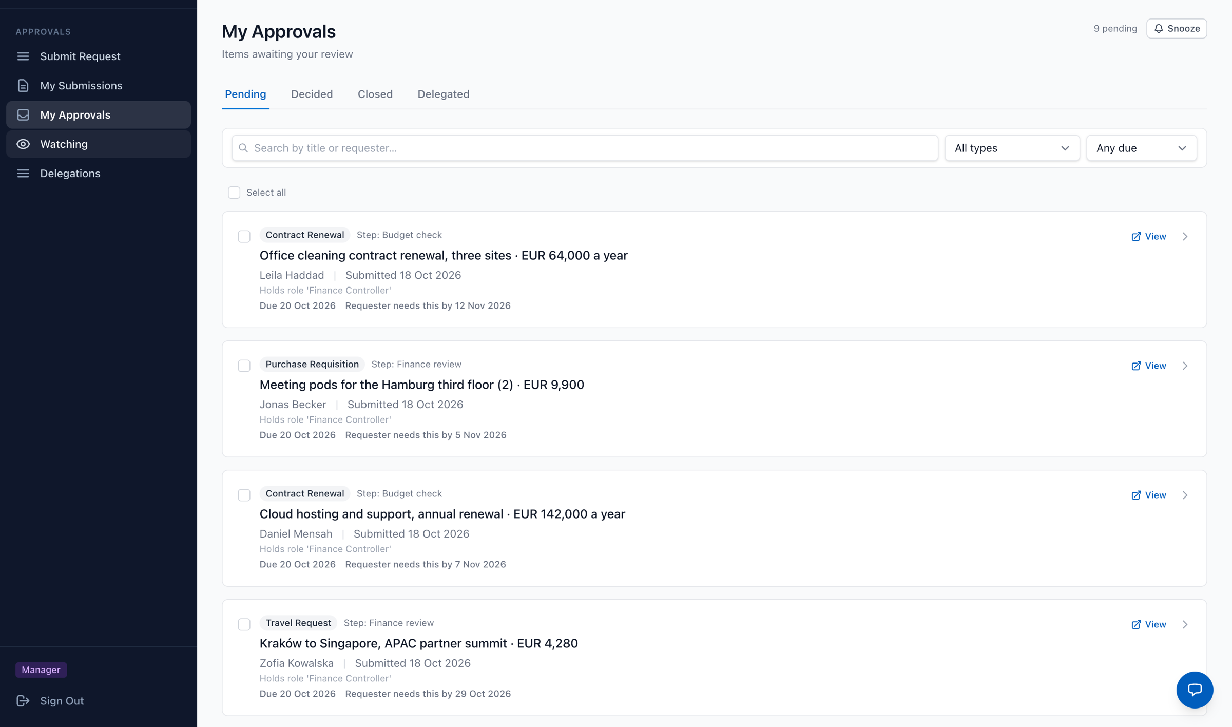
Task: Expand the Office cleaning row chevron
Action: [1185, 237]
